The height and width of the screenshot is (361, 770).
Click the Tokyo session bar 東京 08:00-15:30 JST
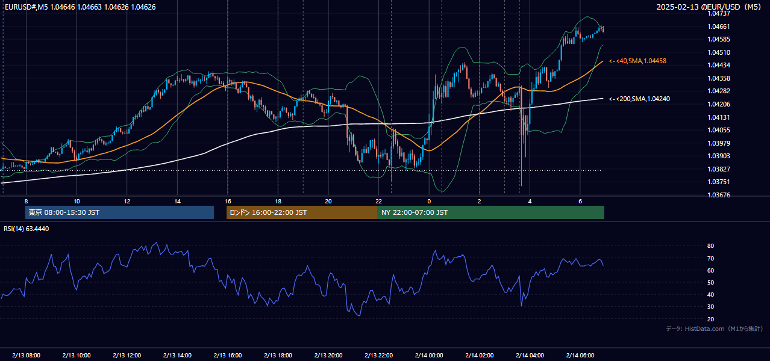(x=119, y=212)
